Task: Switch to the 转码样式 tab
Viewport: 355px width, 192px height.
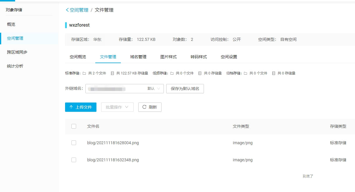Action: 199,57
